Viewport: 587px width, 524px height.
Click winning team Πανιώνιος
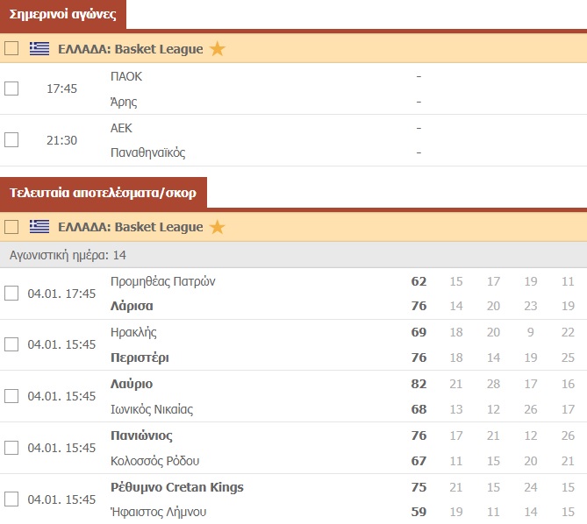pyautogui.click(x=141, y=435)
